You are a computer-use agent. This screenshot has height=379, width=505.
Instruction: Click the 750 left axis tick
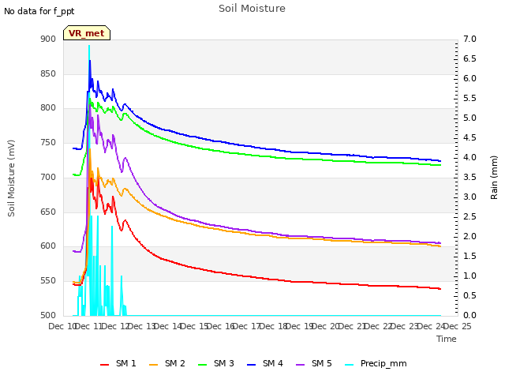[48, 142]
